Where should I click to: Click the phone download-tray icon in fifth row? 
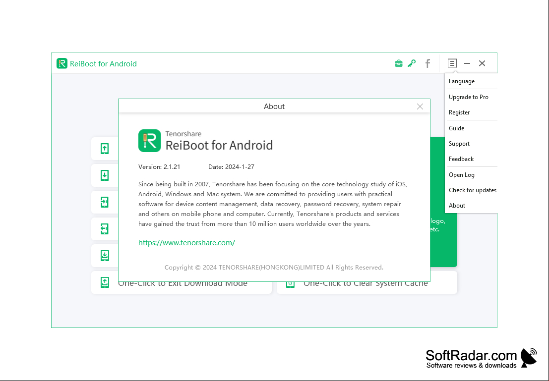pos(105,255)
